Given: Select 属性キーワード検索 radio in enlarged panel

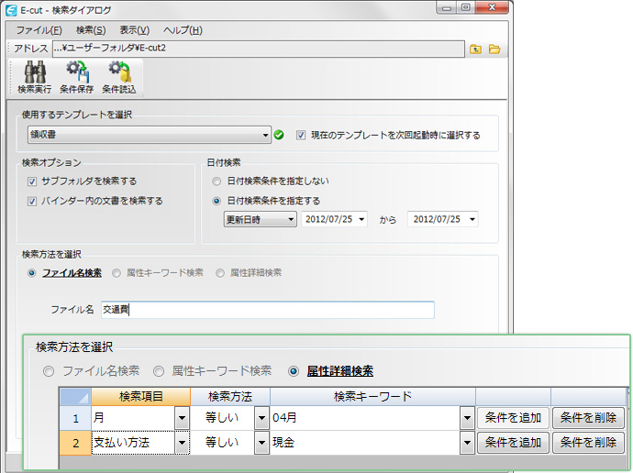Looking at the screenshot, I should pyautogui.click(x=158, y=371).
